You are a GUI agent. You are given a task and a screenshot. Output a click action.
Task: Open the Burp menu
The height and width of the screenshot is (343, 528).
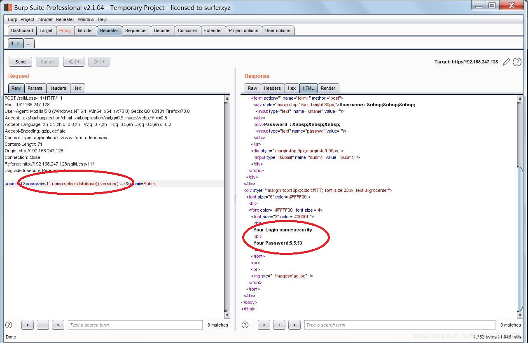13,19
